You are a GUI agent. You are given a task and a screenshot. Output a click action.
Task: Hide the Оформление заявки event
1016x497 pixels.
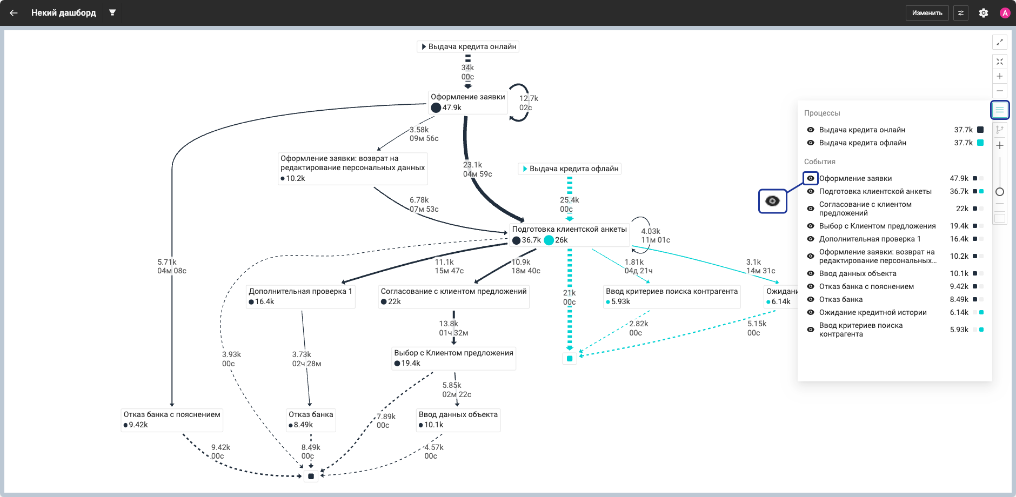coord(811,178)
